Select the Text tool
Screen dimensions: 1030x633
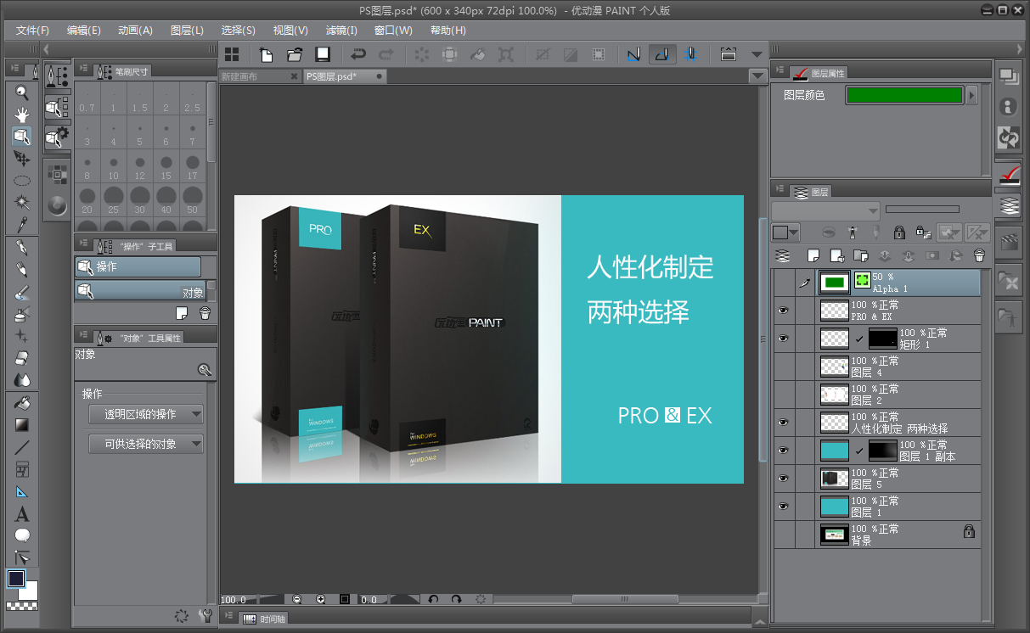(21, 513)
